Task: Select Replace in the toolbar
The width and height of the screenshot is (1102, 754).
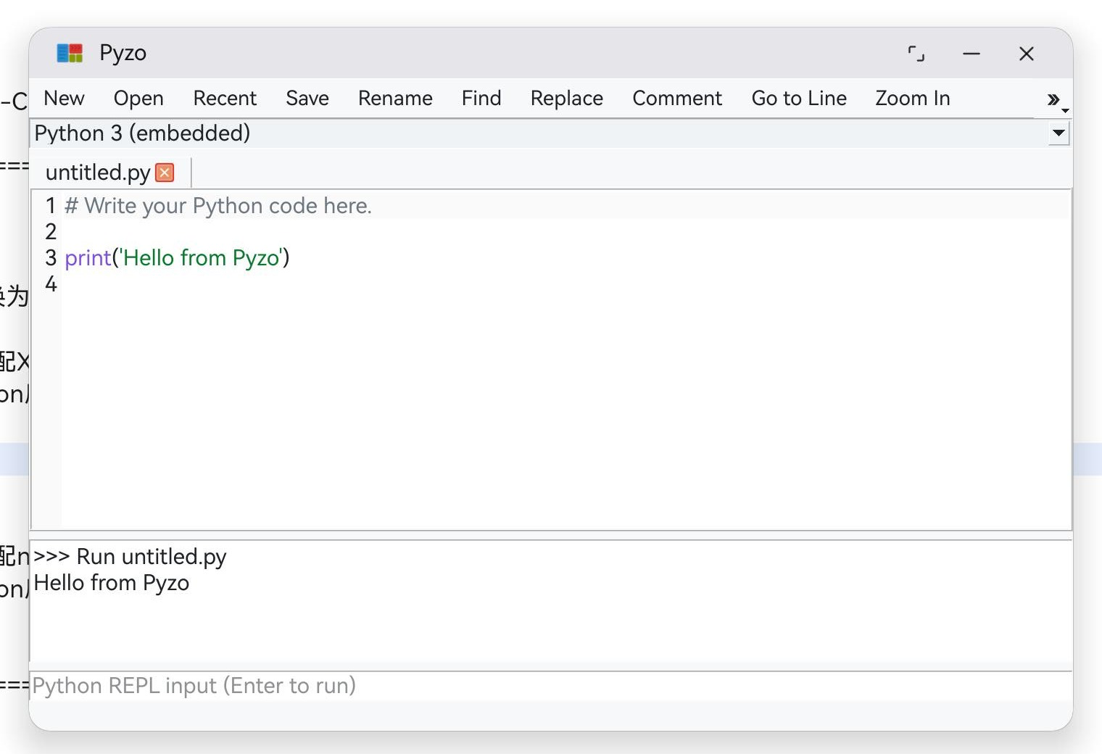Action: click(567, 98)
